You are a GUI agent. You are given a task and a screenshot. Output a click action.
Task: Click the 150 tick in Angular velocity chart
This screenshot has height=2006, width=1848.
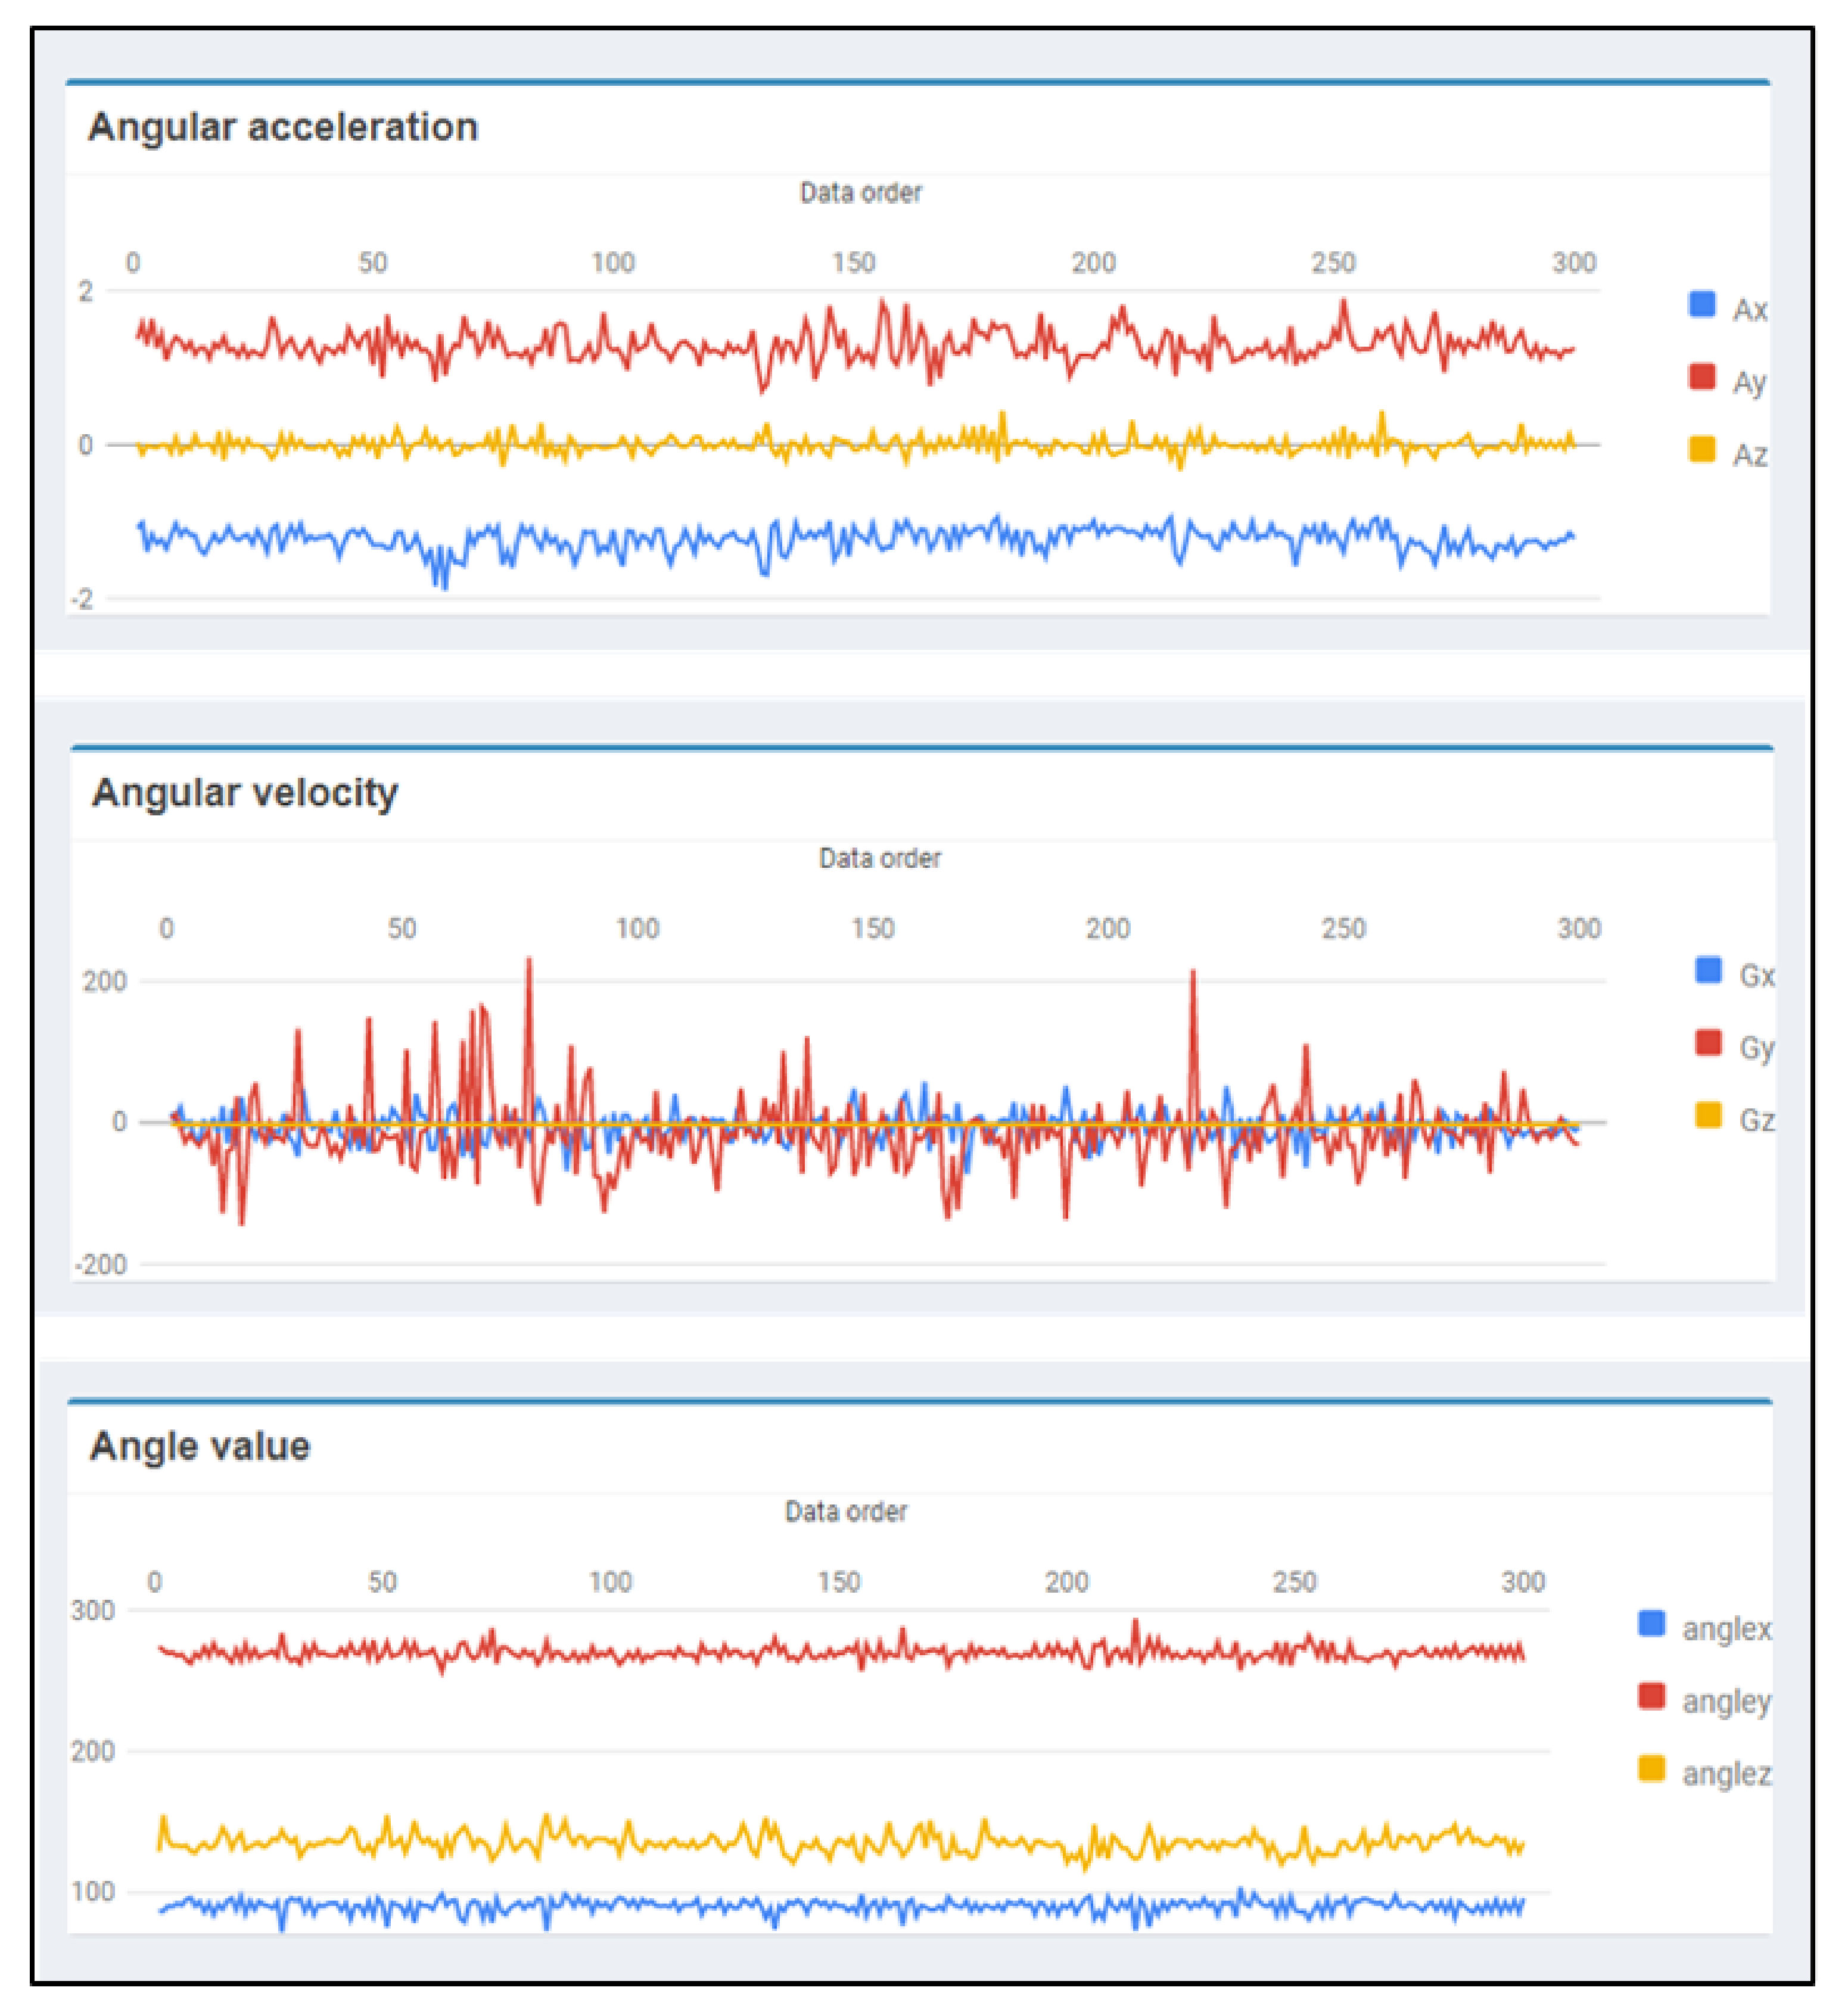[872, 929]
